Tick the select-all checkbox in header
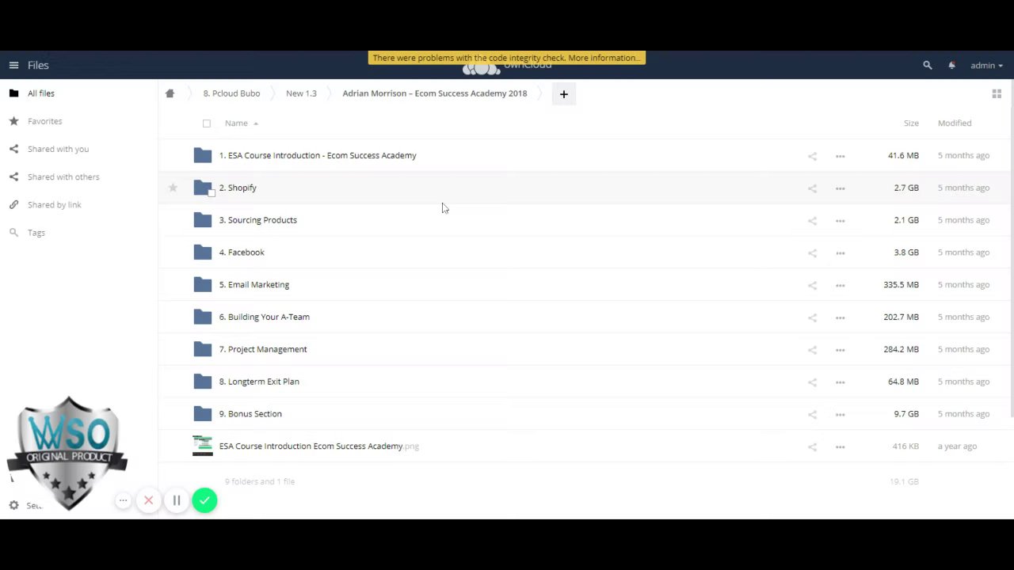Screen dimensions: 1014x570 pos(207,123)
